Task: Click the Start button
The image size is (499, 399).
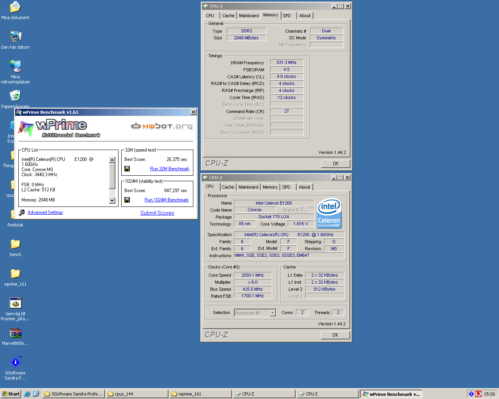Action: tap(11, 394)
